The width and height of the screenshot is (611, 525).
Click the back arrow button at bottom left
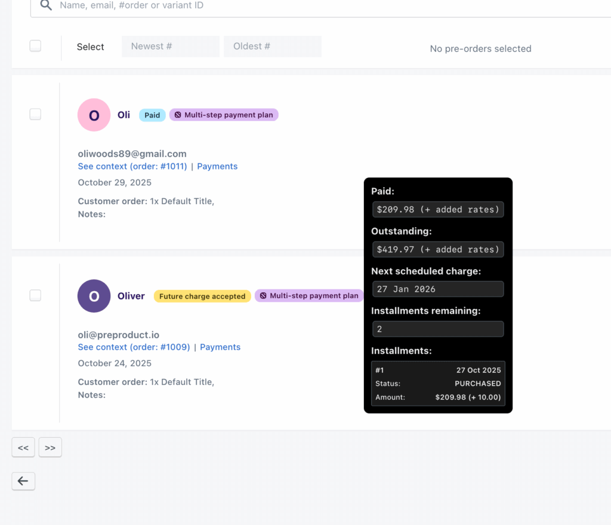click(23, 481)
